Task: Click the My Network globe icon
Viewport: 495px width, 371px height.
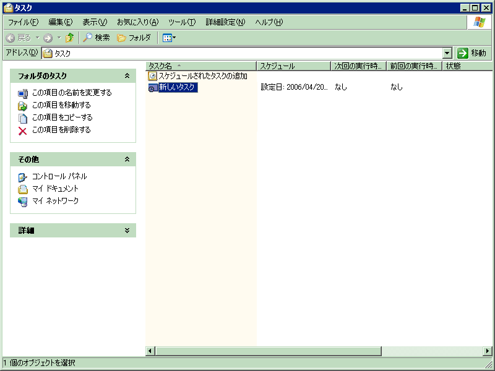Action: point(23,202)
